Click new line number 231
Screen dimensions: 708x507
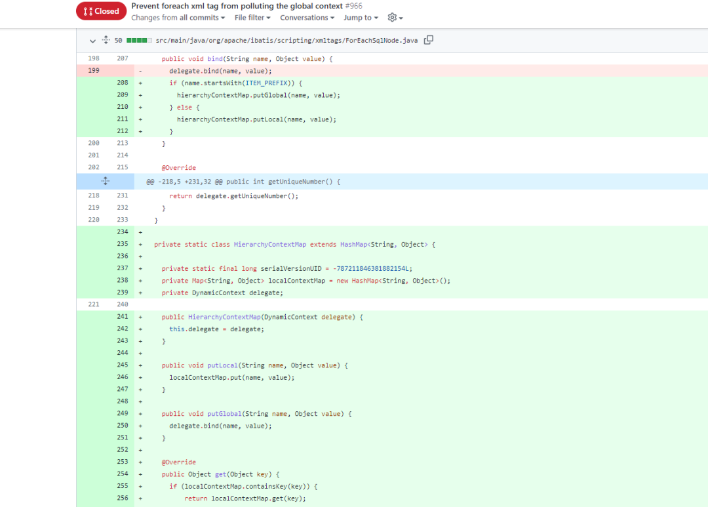click(x=123, y=195)
